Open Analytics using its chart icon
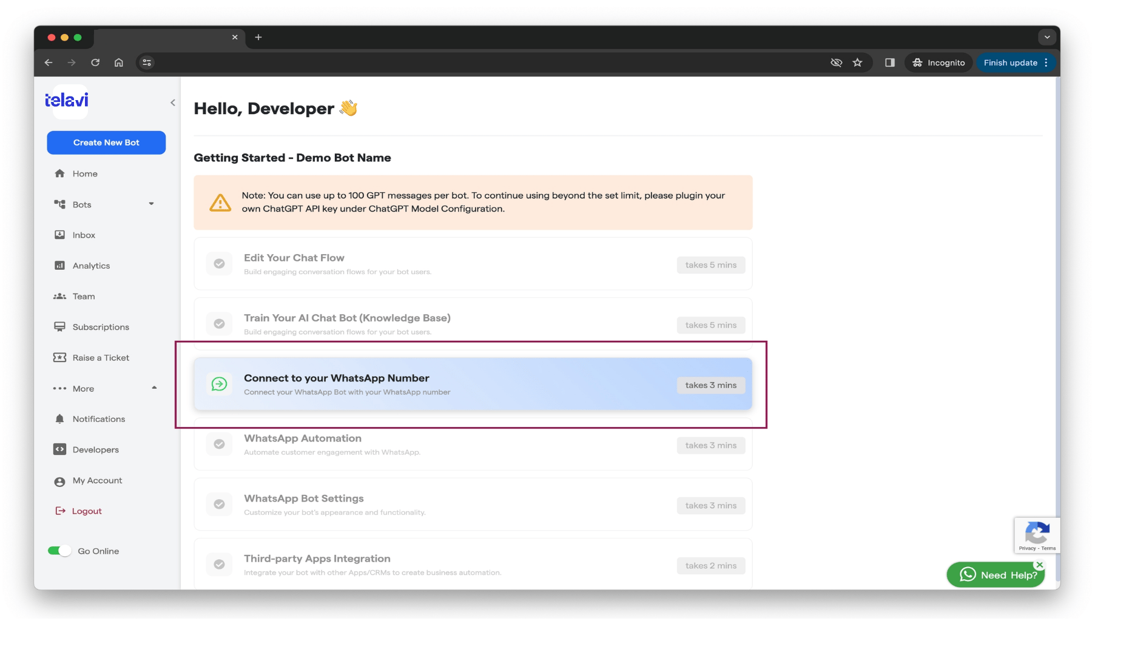Screen dimensions: 1132x655 (x=59, y=266)
